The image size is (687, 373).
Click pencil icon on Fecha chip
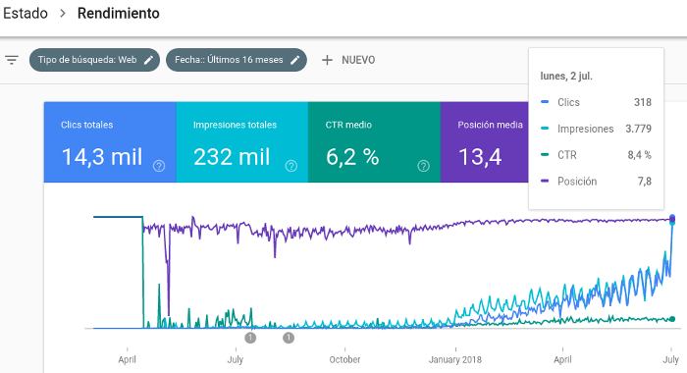click(295, 60)
